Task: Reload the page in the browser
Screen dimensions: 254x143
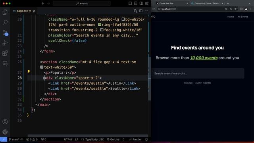Action: pos(154,9)
